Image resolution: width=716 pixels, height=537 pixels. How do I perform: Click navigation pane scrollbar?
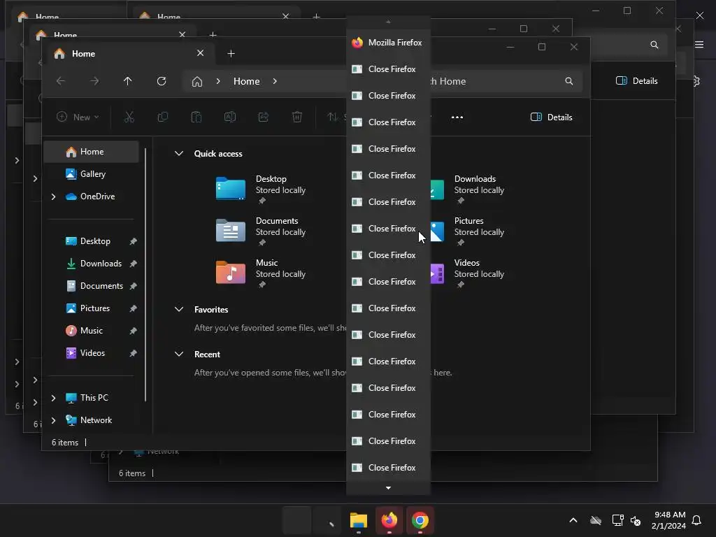(x=145, y=275)
